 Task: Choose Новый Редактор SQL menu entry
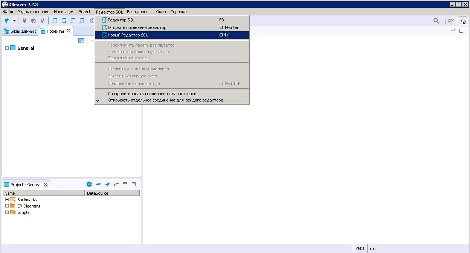[x=172, y=35]
